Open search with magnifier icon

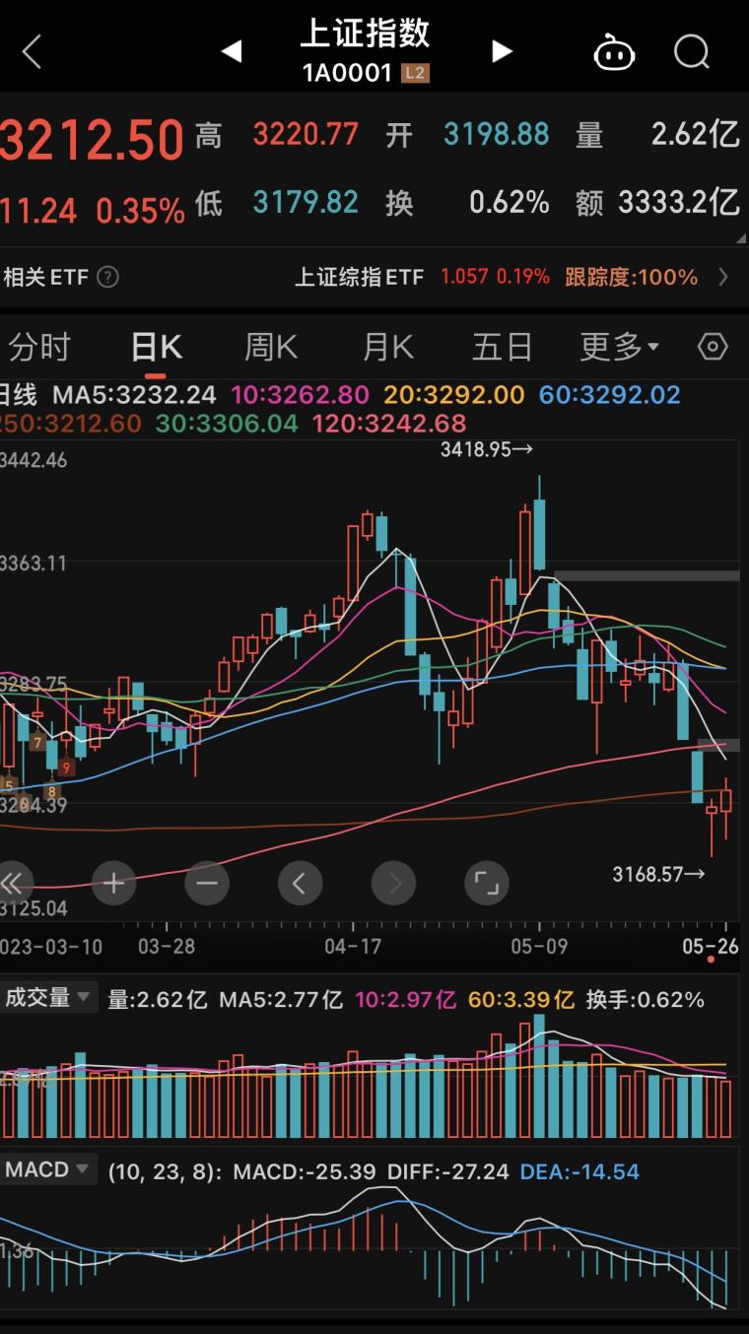[x=691, y=51]
